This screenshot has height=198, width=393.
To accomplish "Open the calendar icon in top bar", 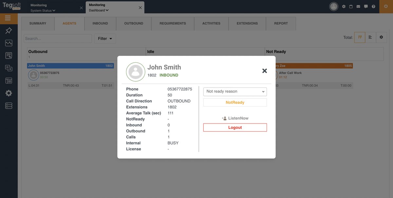I will tap(351, 7).
